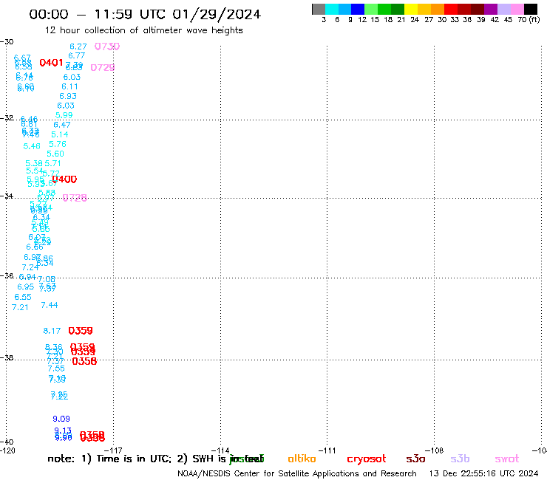Click the latitude axis label '-32'
Viewport: 547px width, 480px height.
tap(7, 118)
